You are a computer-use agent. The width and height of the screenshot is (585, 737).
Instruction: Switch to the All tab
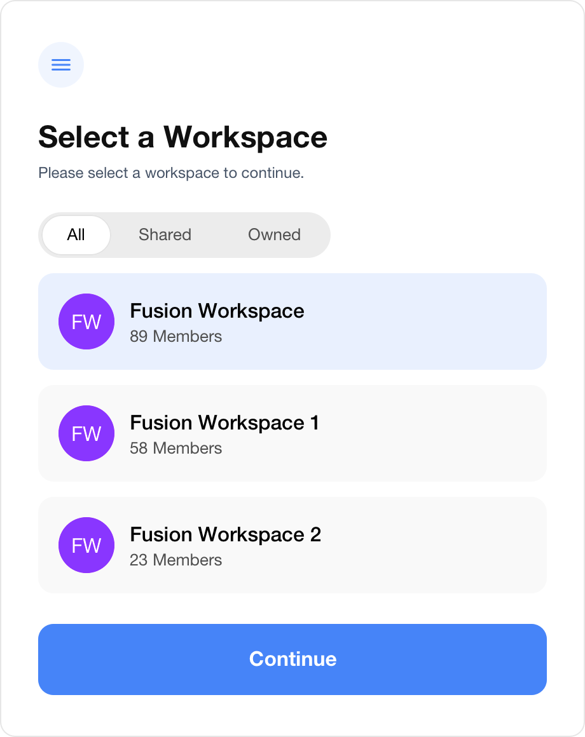(x=76, y=235)
